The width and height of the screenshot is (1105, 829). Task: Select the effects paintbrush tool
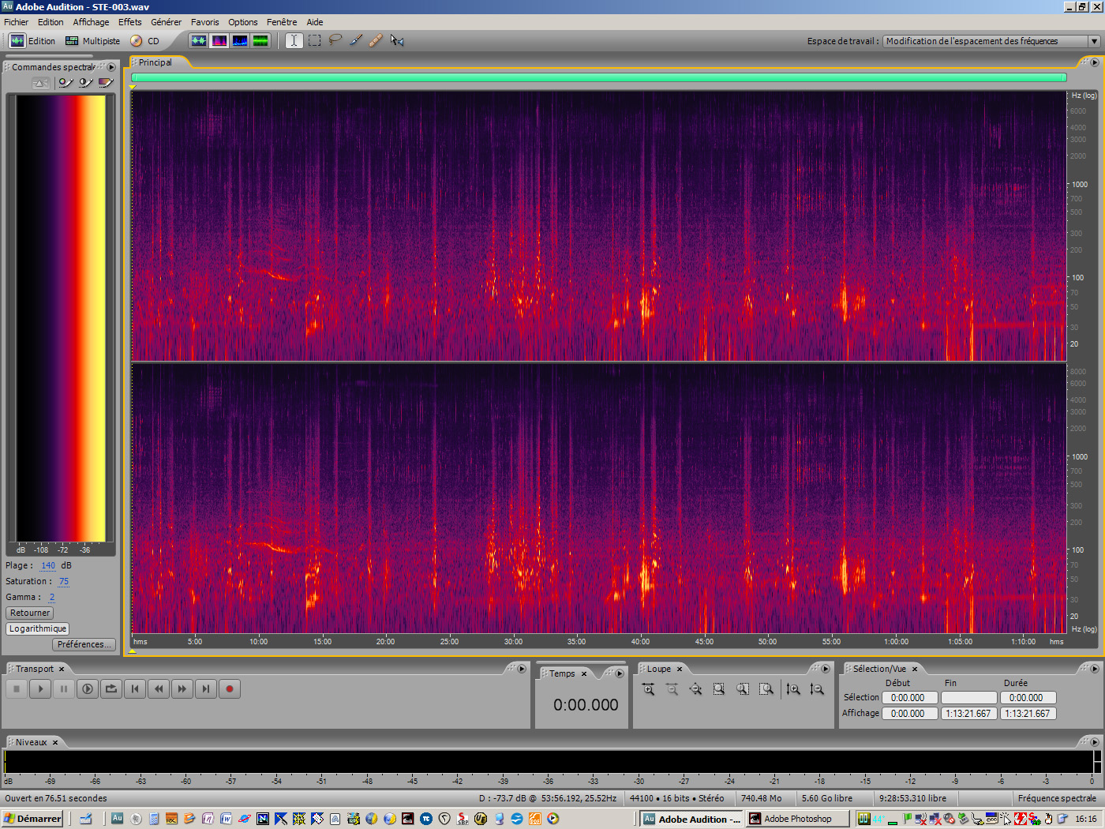coord(356,40)
